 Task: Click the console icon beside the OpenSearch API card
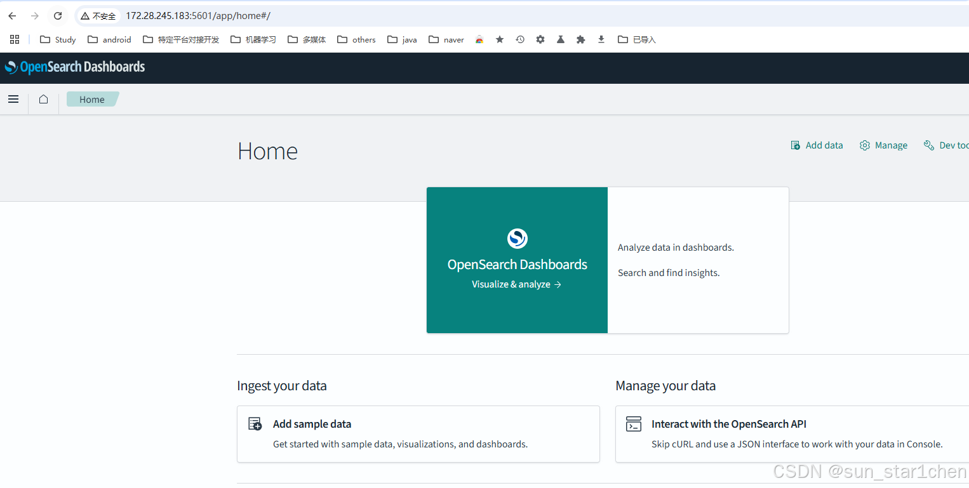click(x=634, y=424)
